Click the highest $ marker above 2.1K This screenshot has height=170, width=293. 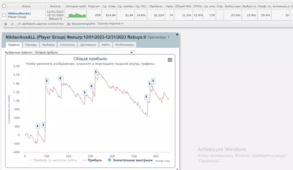click(x=96, y=72)
